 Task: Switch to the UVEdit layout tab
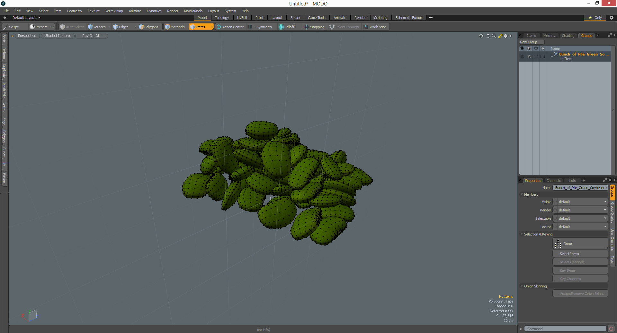[x=242, y=18]
